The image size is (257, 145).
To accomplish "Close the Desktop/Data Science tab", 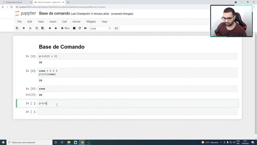I will (x=31, y=2).
